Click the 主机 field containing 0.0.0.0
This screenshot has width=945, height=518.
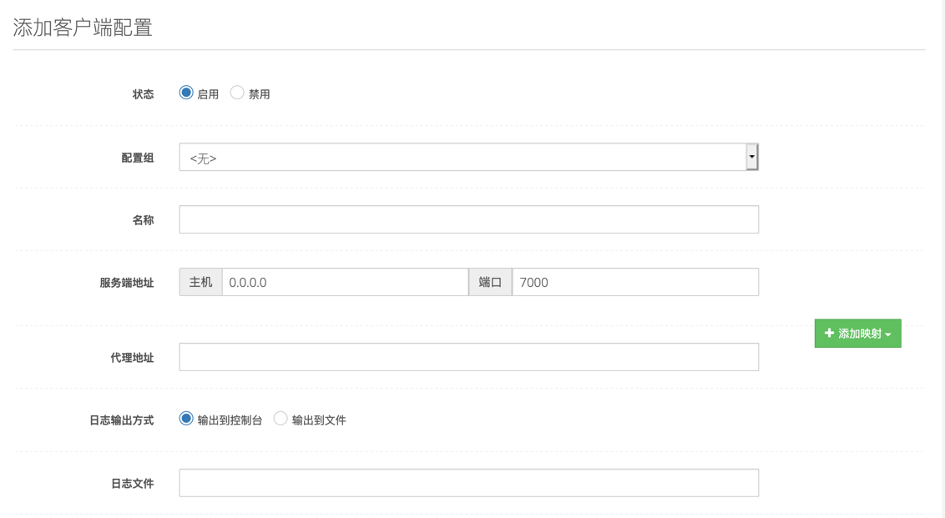pos(345,282)
